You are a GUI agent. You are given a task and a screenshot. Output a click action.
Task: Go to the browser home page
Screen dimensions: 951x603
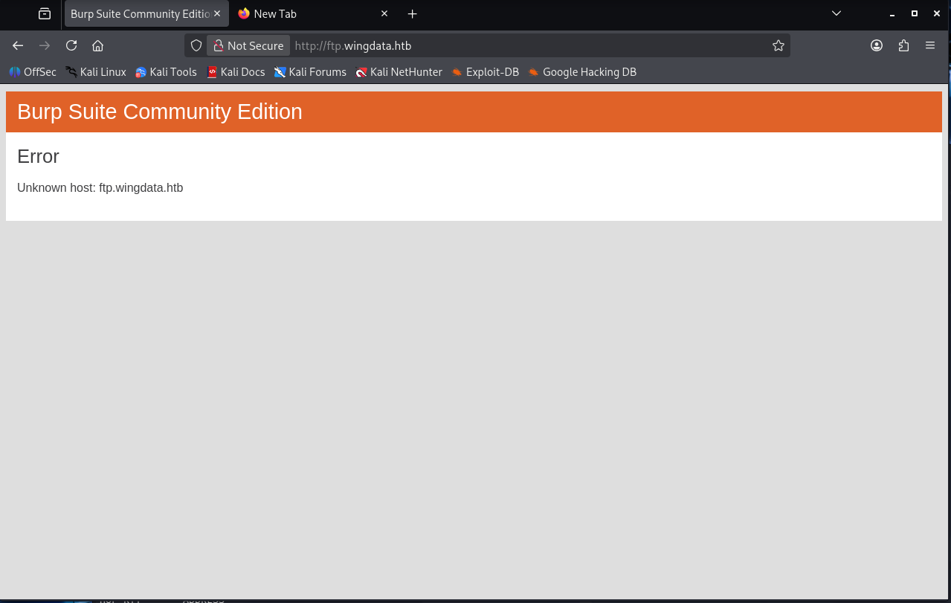tap(97, 45)
